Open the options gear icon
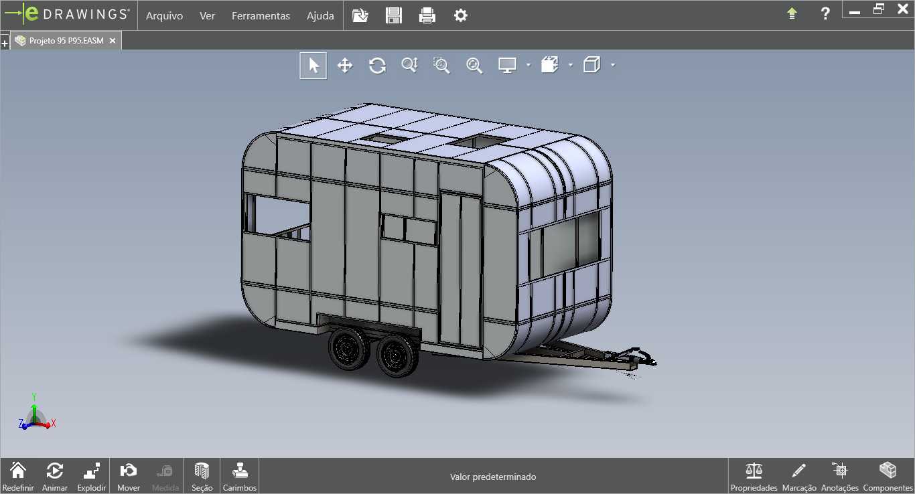915x494 pixels. [x=461, y=15]
